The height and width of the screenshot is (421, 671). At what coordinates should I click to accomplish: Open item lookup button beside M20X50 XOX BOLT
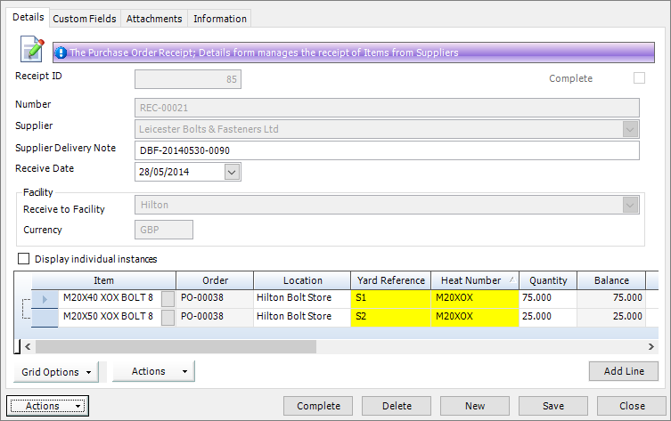point(168,317)
